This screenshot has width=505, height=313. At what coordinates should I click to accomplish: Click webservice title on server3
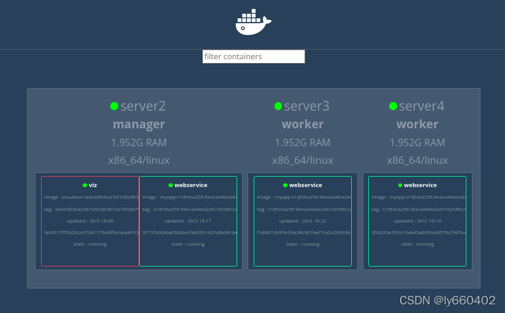click(306, 185)
